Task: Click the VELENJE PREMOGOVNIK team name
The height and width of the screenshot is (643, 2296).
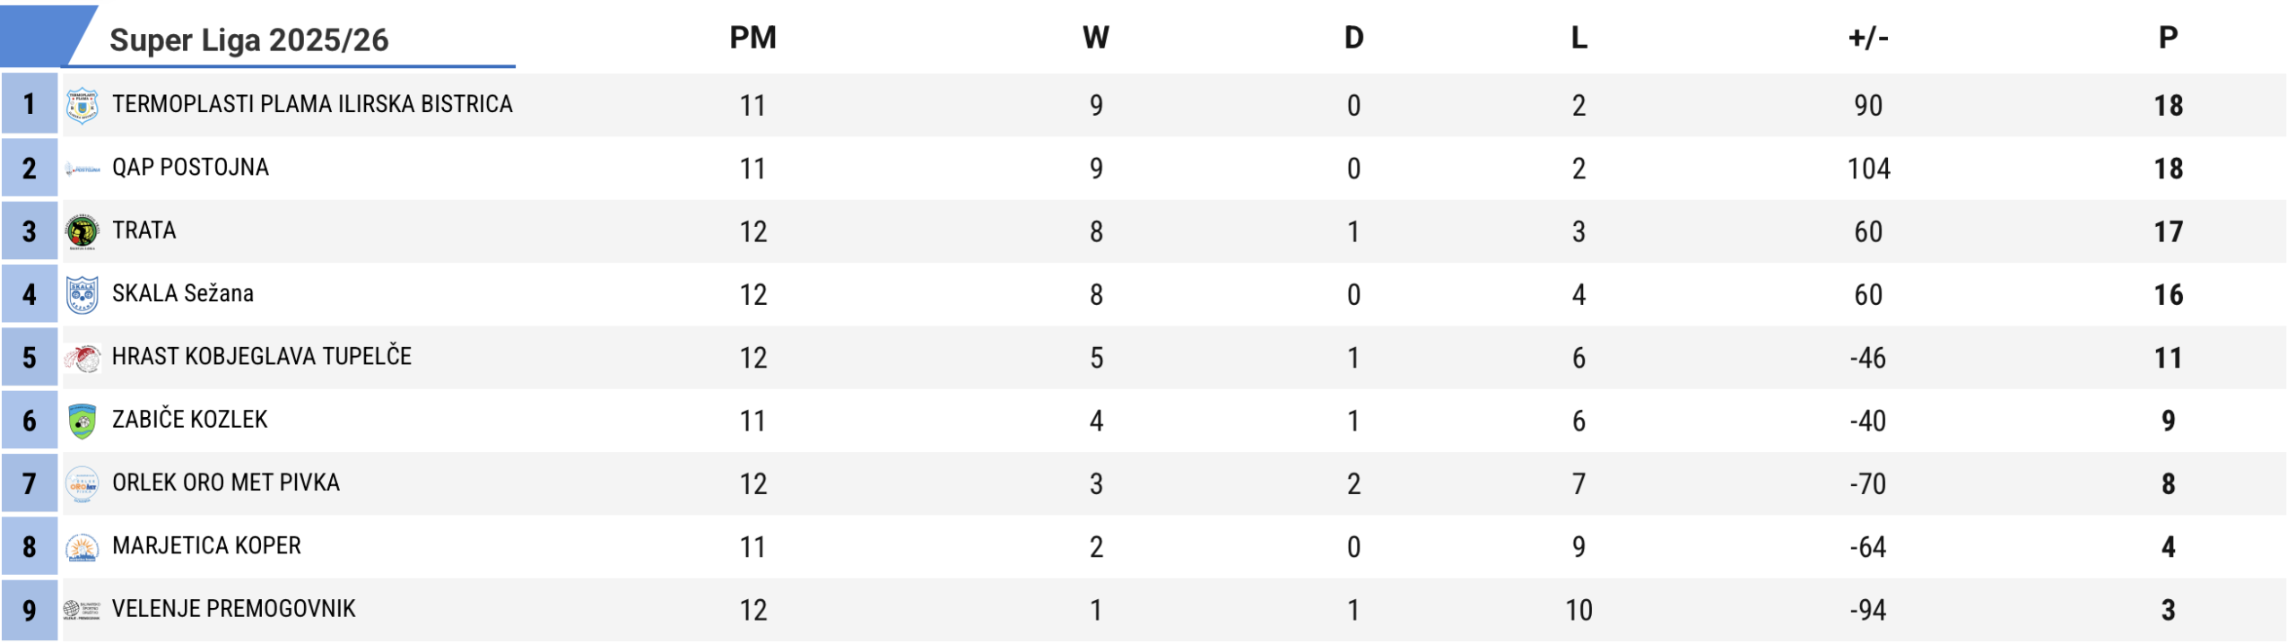Action: (x=233, y=608)
